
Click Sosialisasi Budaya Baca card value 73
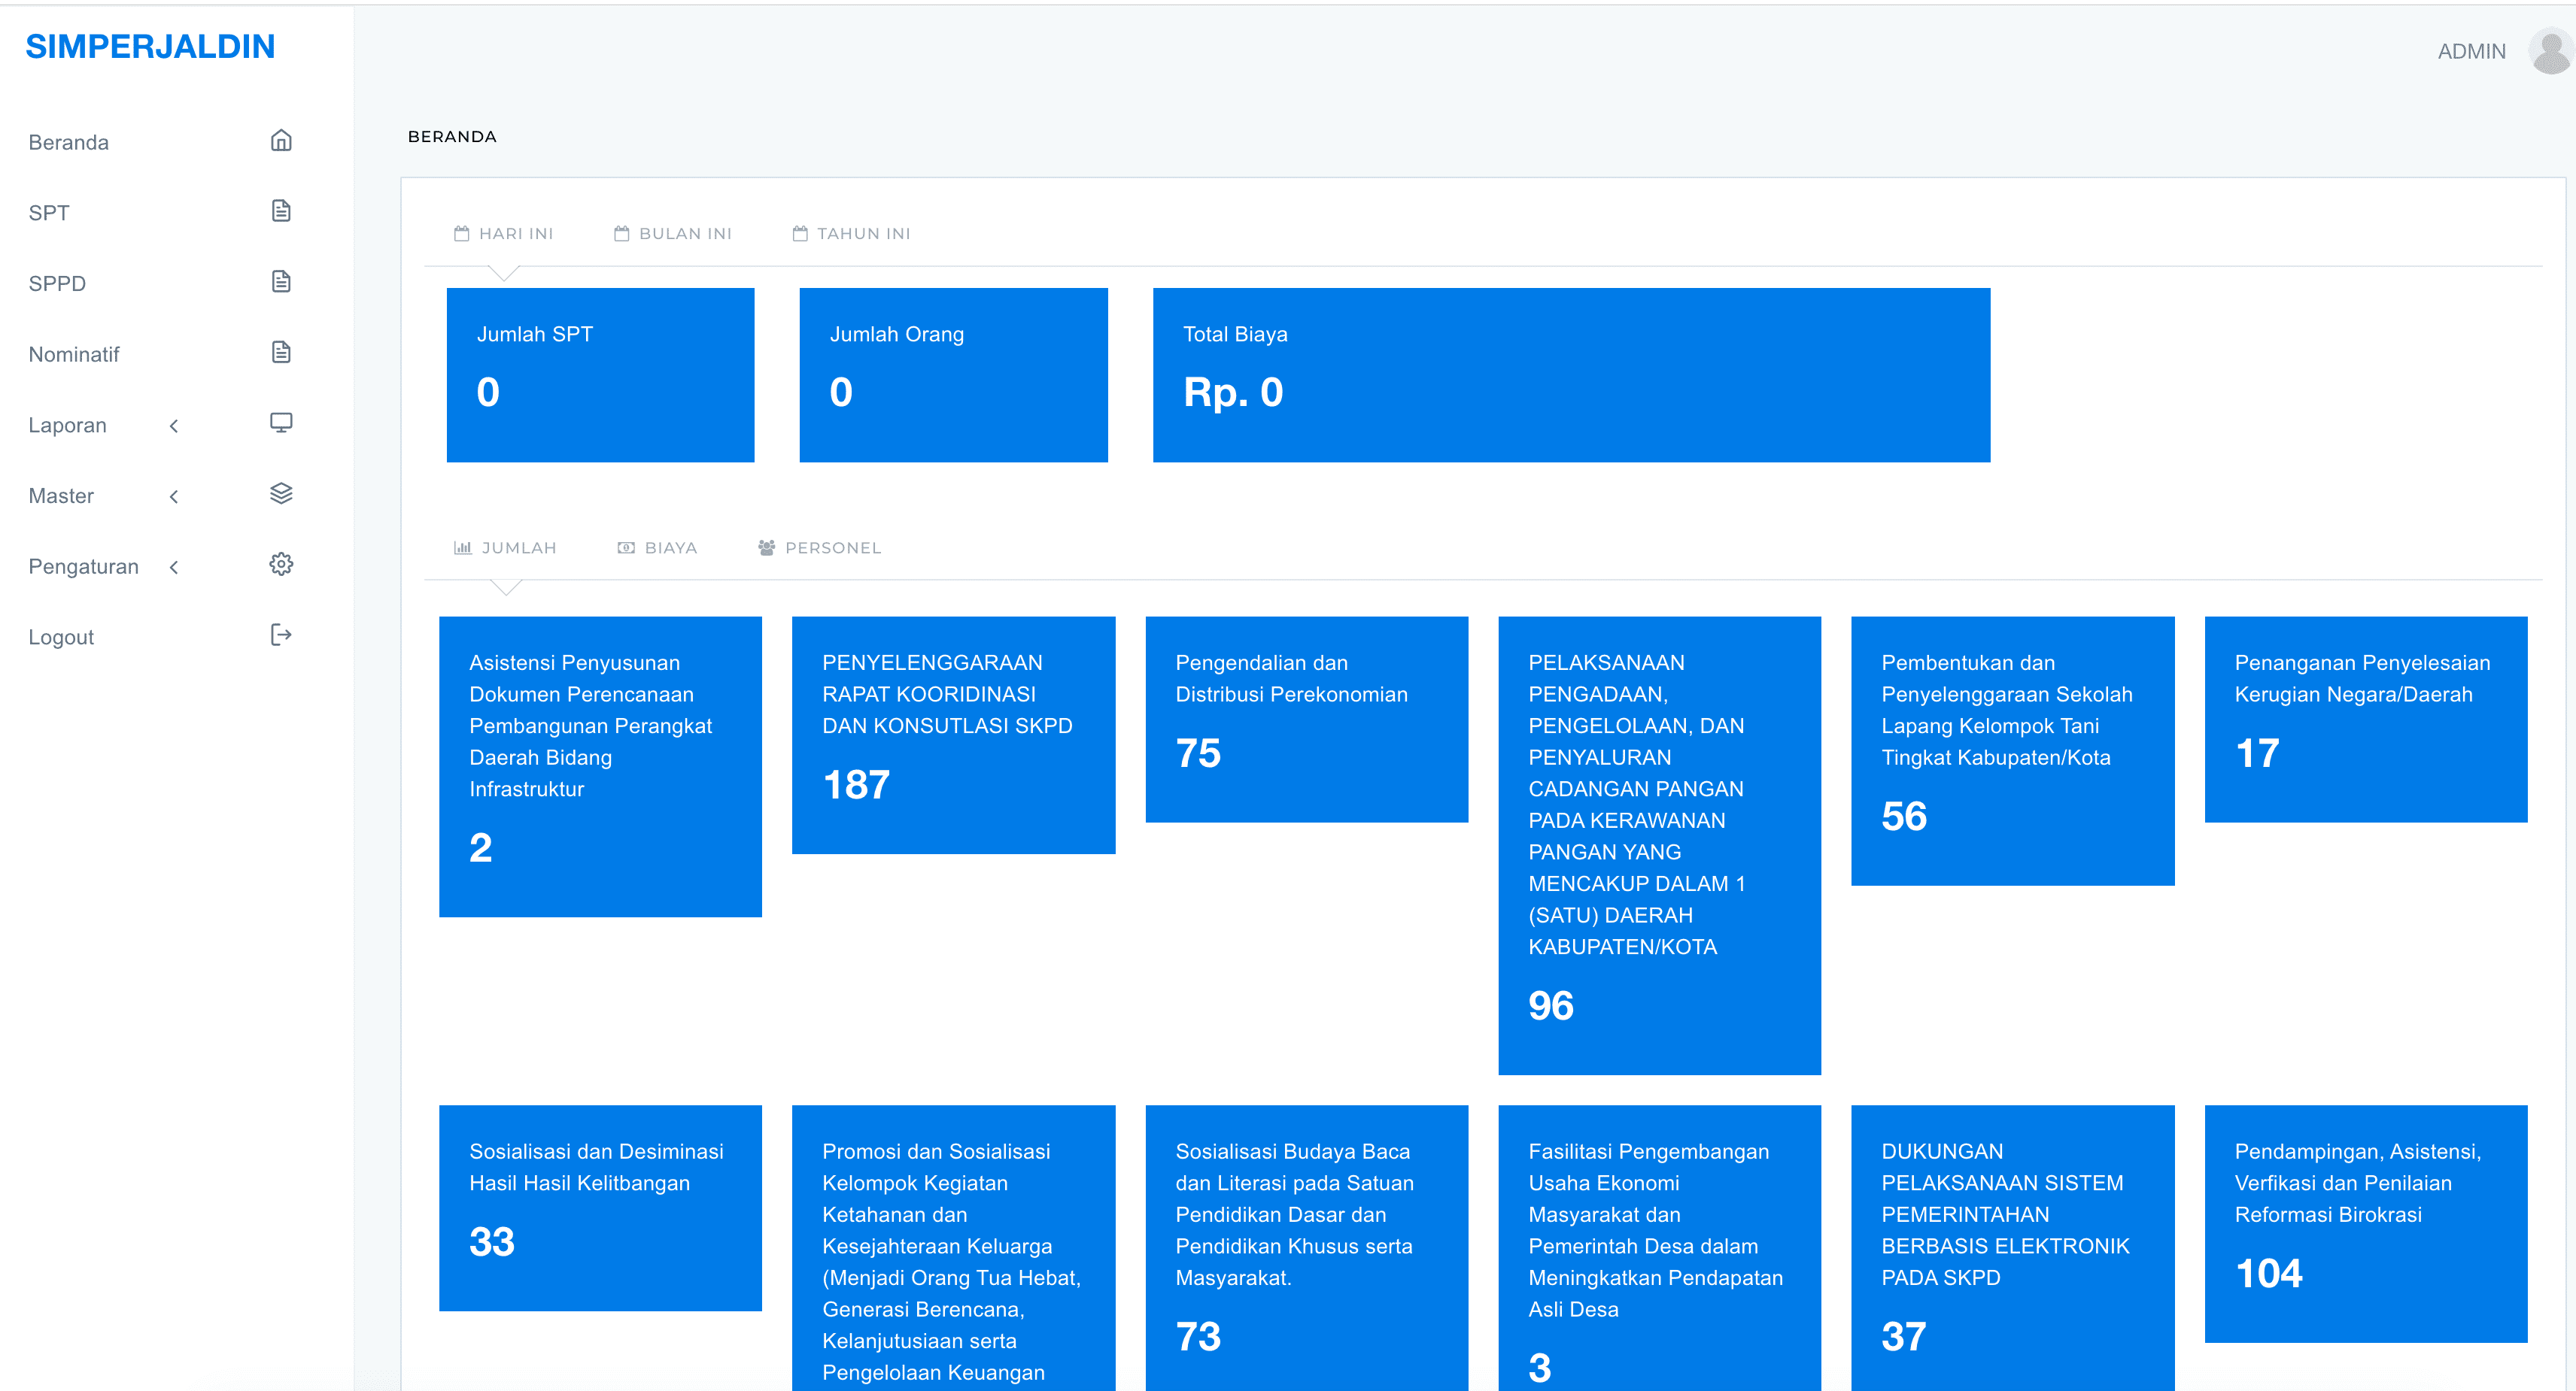point(1198,1337)
